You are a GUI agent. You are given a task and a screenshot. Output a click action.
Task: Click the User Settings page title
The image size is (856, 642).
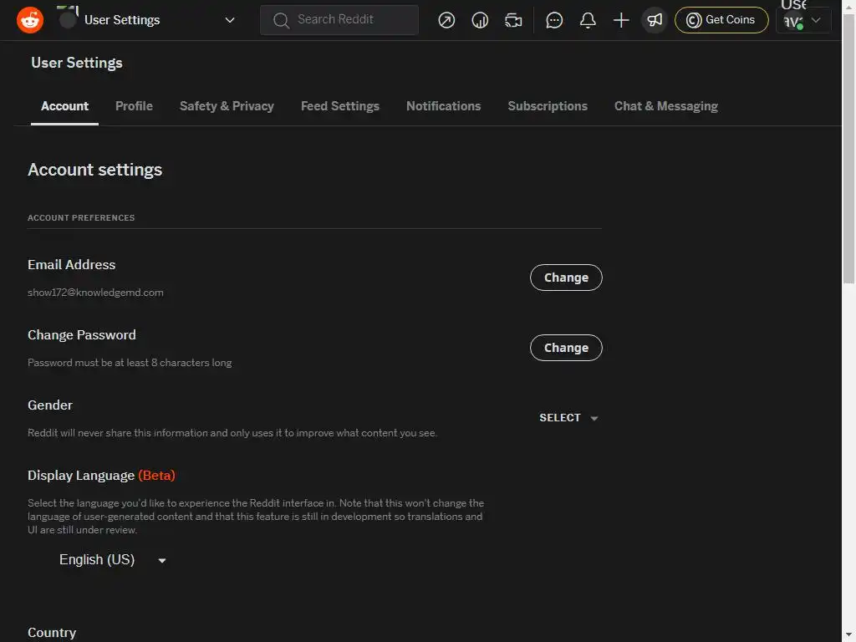click(76, 63)
